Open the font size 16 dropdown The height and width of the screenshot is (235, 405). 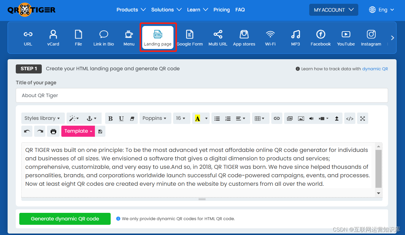[x=182, y=118]
